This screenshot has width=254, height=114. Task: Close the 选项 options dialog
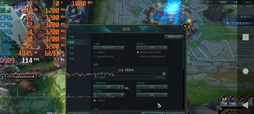click(185, 26)
